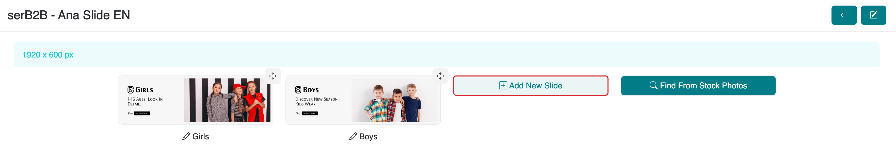896x155 pixels.
Task: Click the move handle on Girls slide
Action: tap(273, 76)
